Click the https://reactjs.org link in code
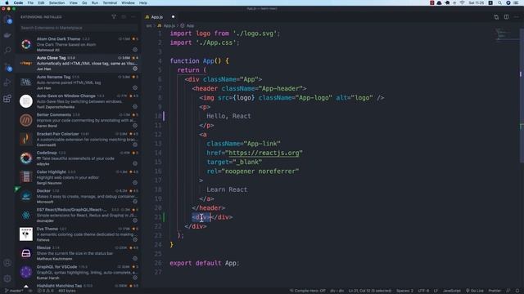The image size is (524, 294). pos(264,153)
